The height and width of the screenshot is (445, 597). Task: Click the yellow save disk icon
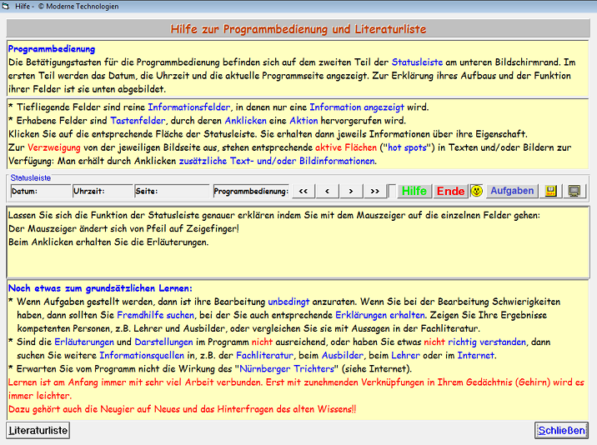pyautogui.click(x=550, y=191)
